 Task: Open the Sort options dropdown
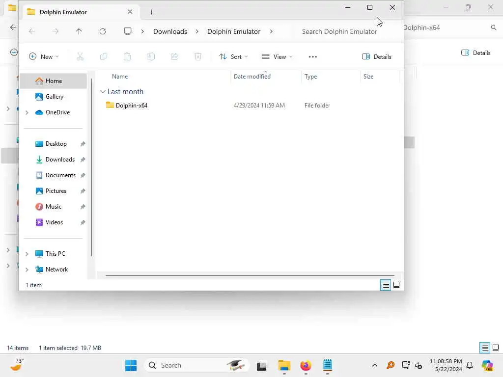coord(233,57)
